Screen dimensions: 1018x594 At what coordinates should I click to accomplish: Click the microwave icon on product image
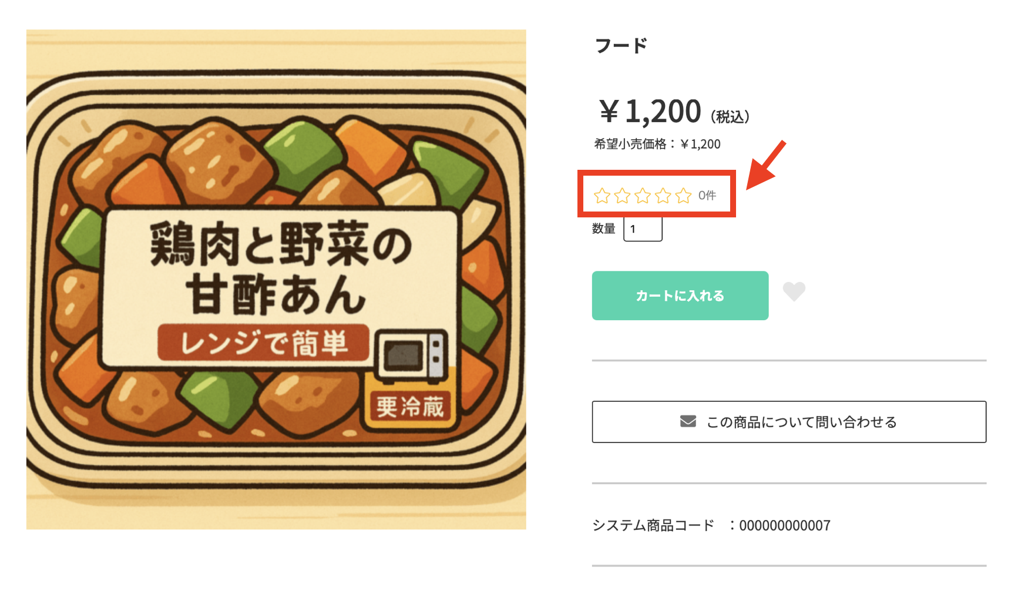[x=411, y=355]
